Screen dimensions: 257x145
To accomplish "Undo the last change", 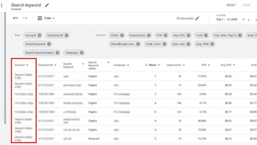I will [x=15, y=18].
